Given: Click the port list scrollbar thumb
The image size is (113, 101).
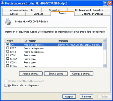Looking at the screenshot, I should [x=104, y=46].
